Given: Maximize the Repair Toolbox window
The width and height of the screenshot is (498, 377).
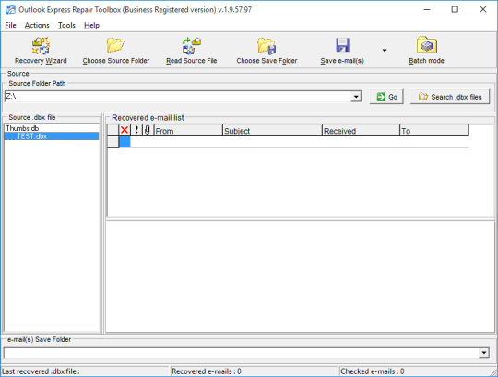Looking at the screenshot, I should point(455,9).
